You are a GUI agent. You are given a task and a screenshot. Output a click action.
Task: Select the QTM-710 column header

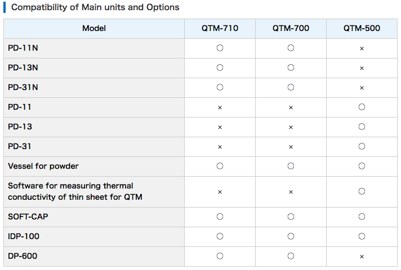220,28
